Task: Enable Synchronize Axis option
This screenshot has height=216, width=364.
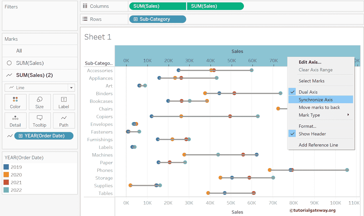Action: [315, 100]
